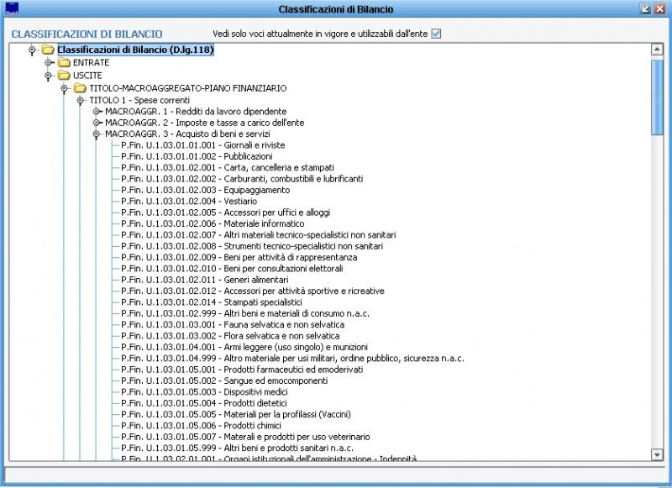Collapse MACROAGGR. 3 Acquisto di beni e servizi
Viewport: 672px width, 488px height.
[97, 134]
